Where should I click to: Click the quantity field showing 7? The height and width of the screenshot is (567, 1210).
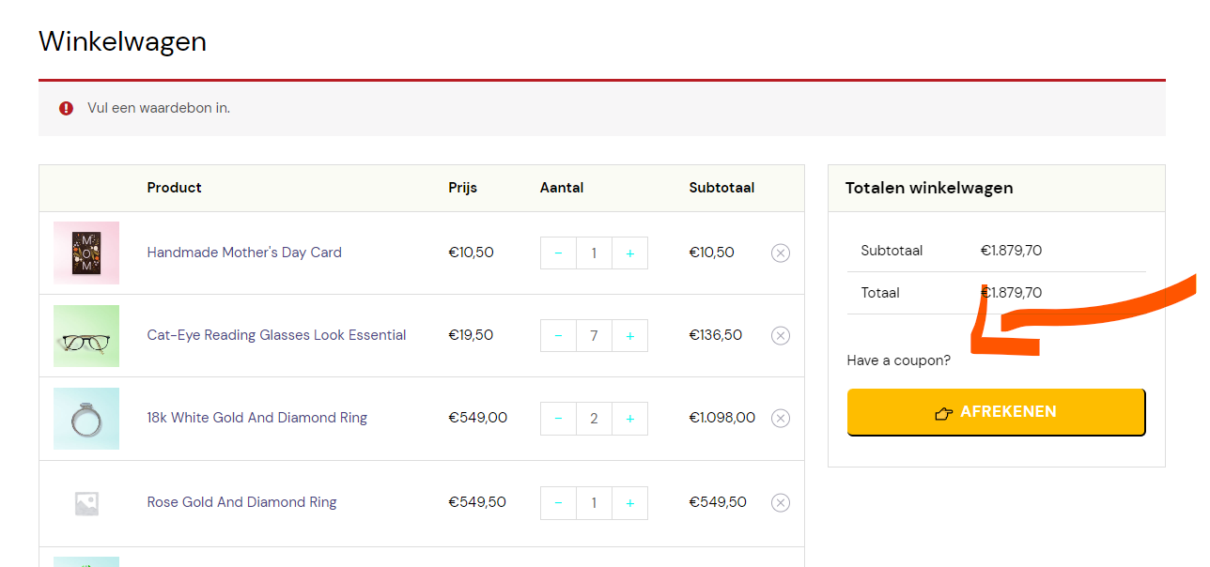click(594, 336)
